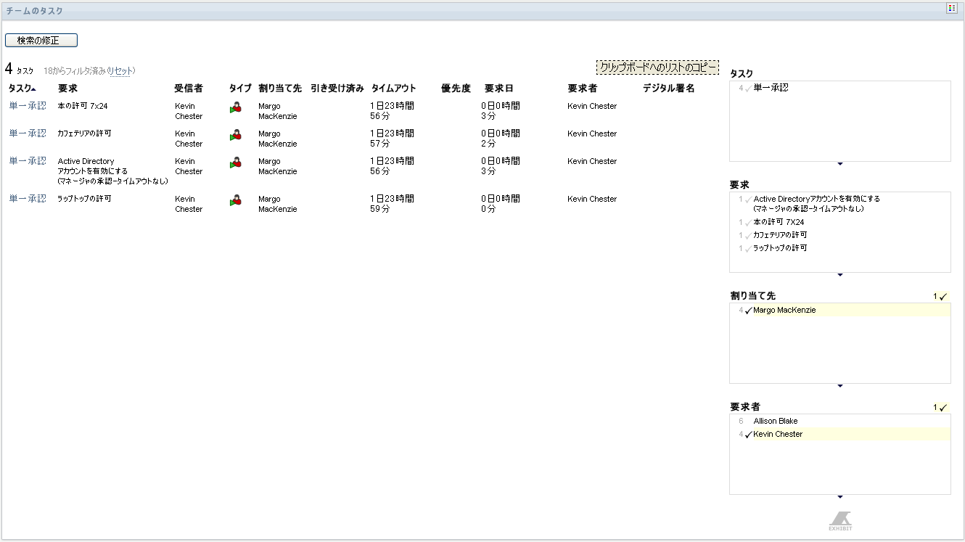Sort by 優先度 column header
965x542 pixels.
[x=456, y=89]
